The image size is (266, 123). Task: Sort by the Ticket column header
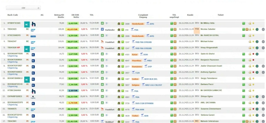tap(220, 15)
